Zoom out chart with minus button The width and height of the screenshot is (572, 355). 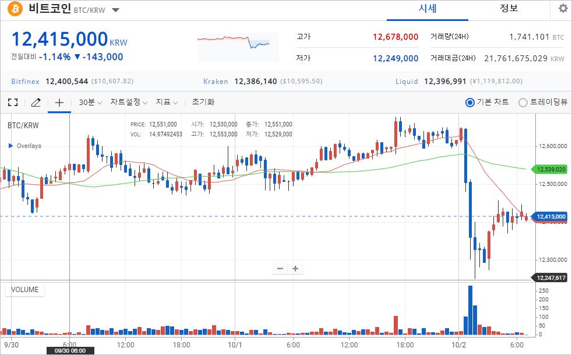click(x=280, y=269)
